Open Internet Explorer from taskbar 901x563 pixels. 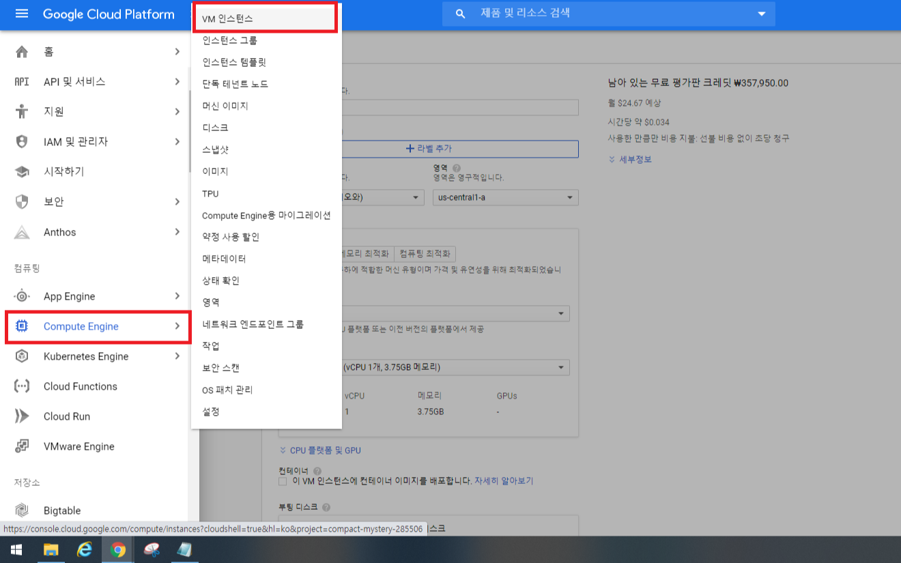click(x=85, y=550)
